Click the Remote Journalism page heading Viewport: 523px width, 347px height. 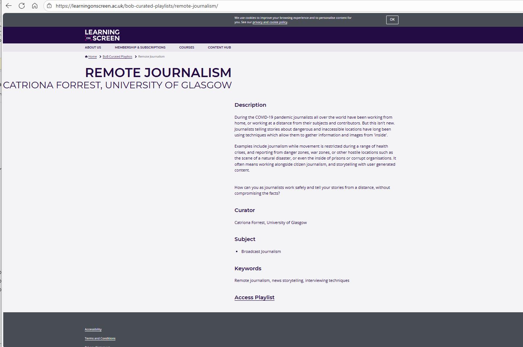pyautogui.click(x=158, y=73)
